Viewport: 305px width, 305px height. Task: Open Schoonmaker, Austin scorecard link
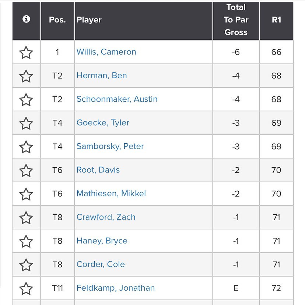(x=117, y=99)
